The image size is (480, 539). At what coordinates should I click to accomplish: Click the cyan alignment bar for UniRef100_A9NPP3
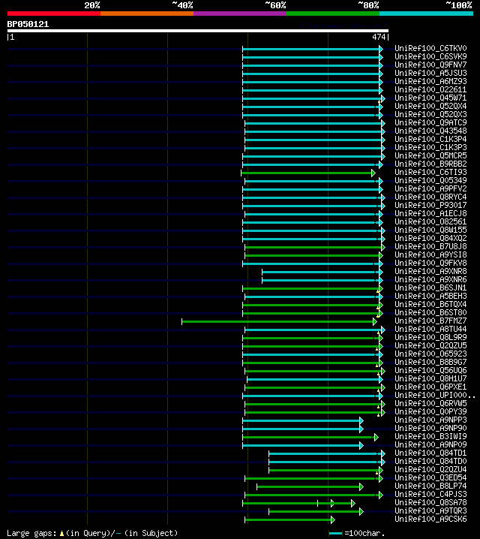(x=303, y=420)
